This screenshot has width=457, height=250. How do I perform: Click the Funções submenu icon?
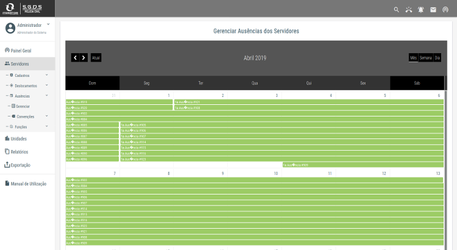coord(12,127)
